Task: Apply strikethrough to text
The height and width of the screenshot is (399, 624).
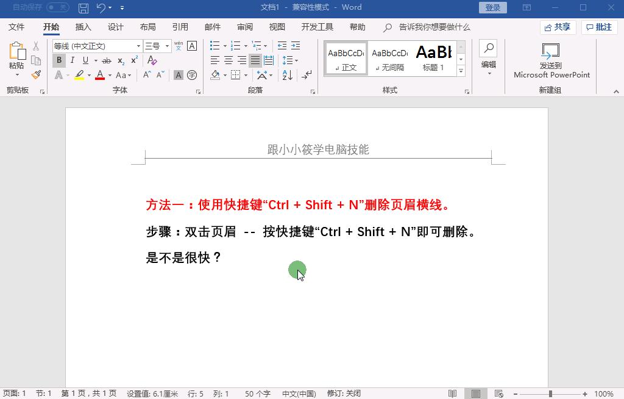Action: [x=106, y=60]
